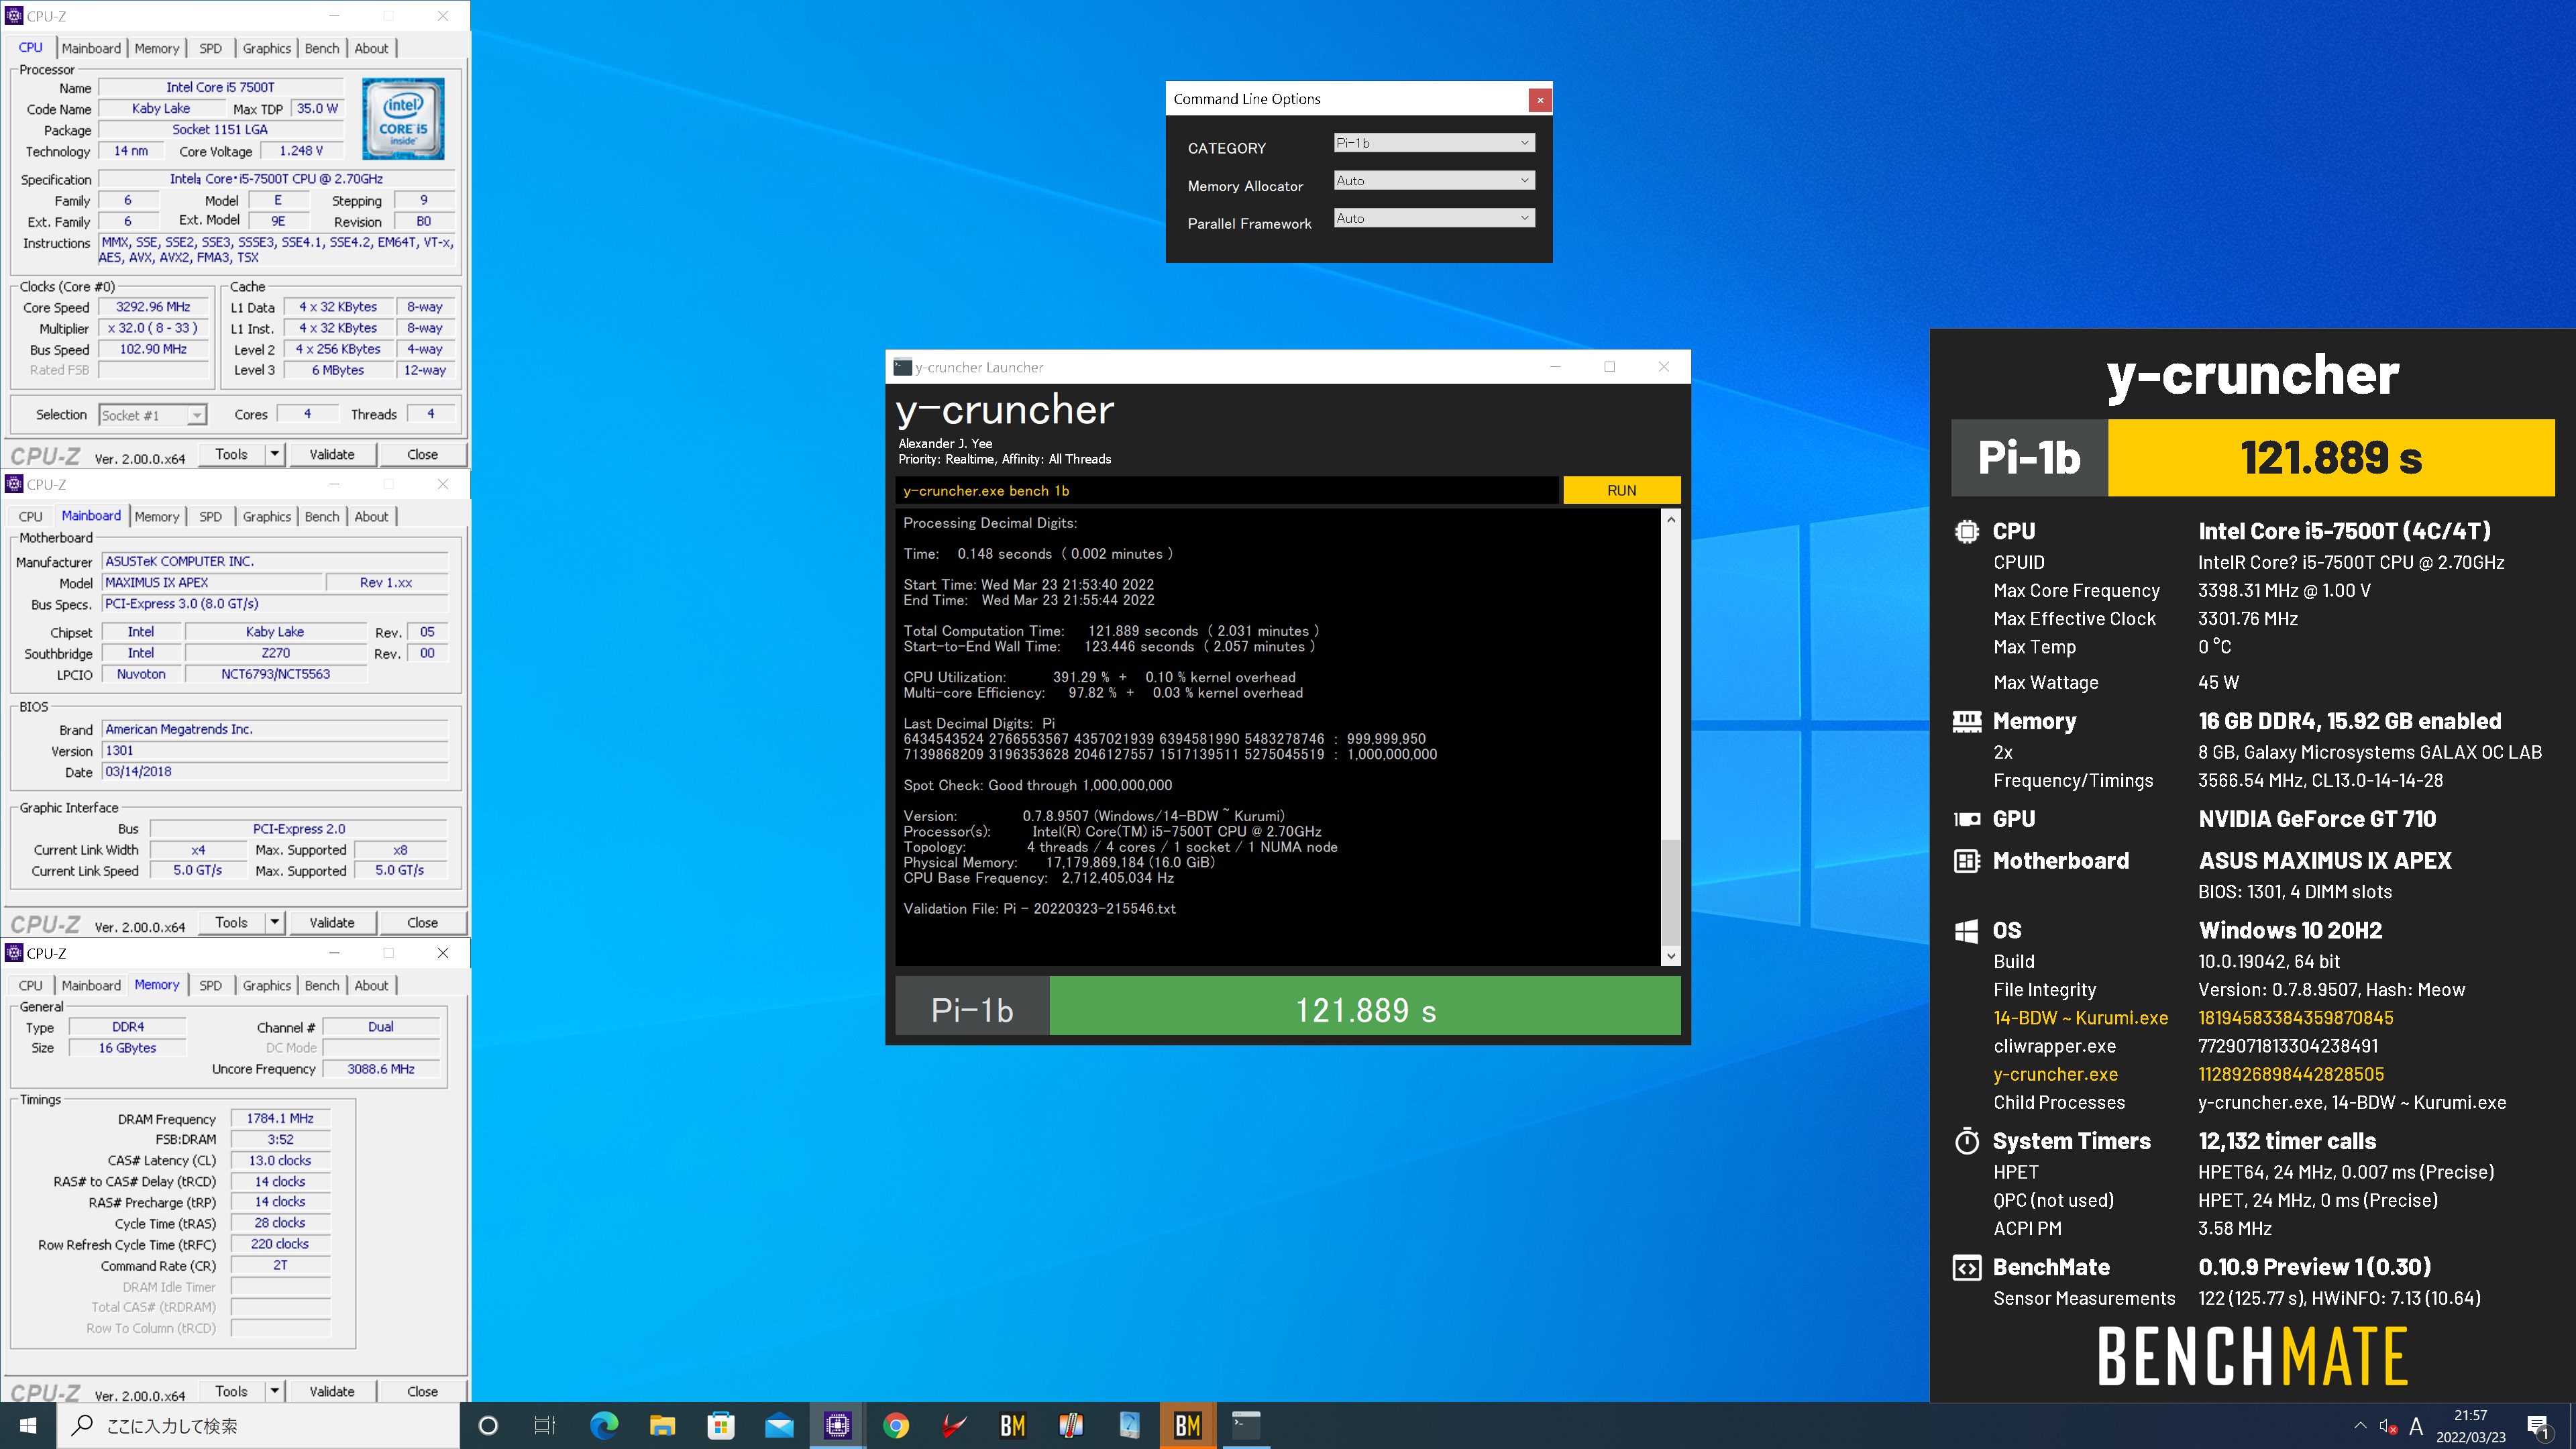Open the Task View button
The height and width of the screenshot is (1449, 2576).
coord(545,1425)
